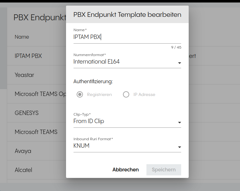Image resolution: width=240 pixels, height=191 pixels.
Task: Select the Microsoft TEAMS Op row
Action: coord(39,94)
